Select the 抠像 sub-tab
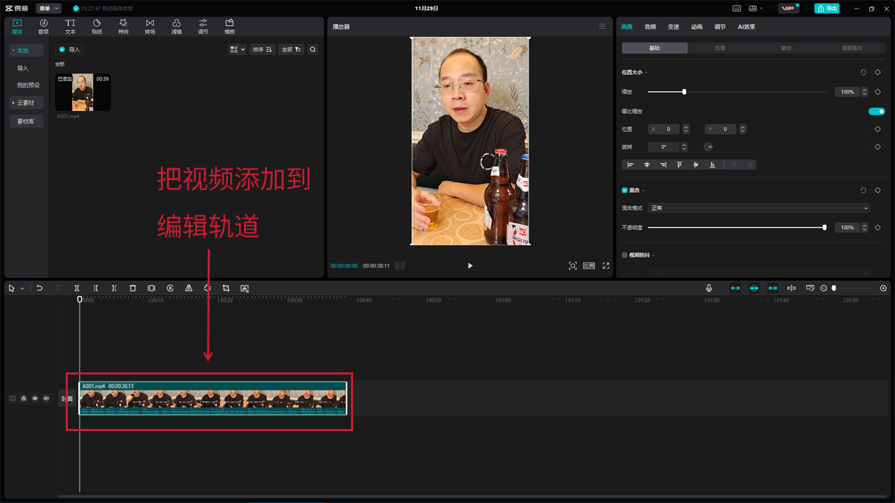Viewport: 895px width, 503px height. 720,48
